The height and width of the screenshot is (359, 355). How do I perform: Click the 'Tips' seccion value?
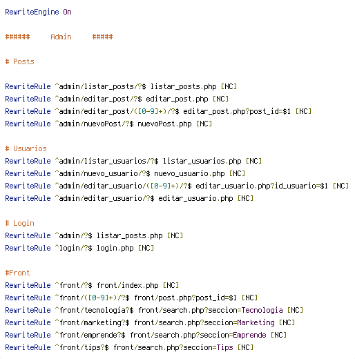pos(224,347)
